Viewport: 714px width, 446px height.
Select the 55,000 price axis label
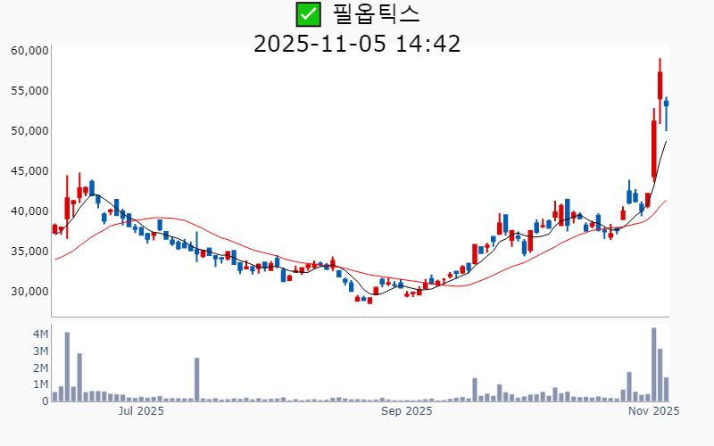pyautogui.click(x=29, y=91)
